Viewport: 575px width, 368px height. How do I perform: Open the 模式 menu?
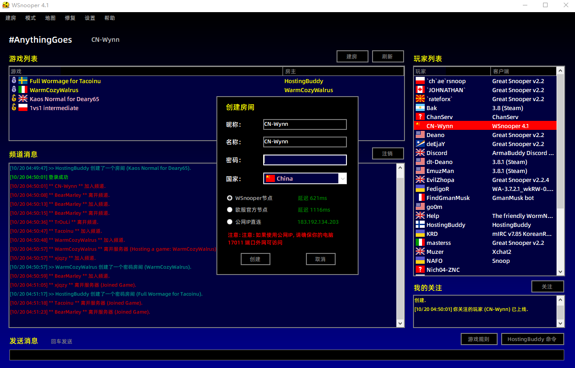(31, 18)
